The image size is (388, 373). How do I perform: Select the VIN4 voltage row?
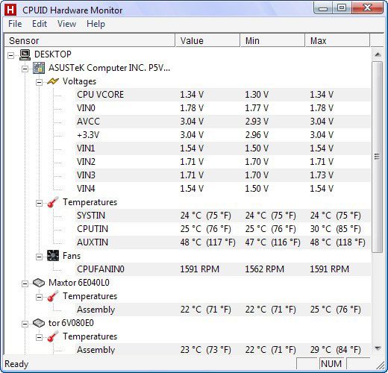coord(223,189)
